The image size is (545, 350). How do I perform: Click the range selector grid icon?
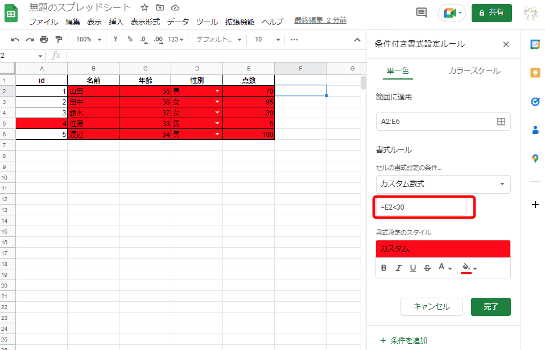501,122
